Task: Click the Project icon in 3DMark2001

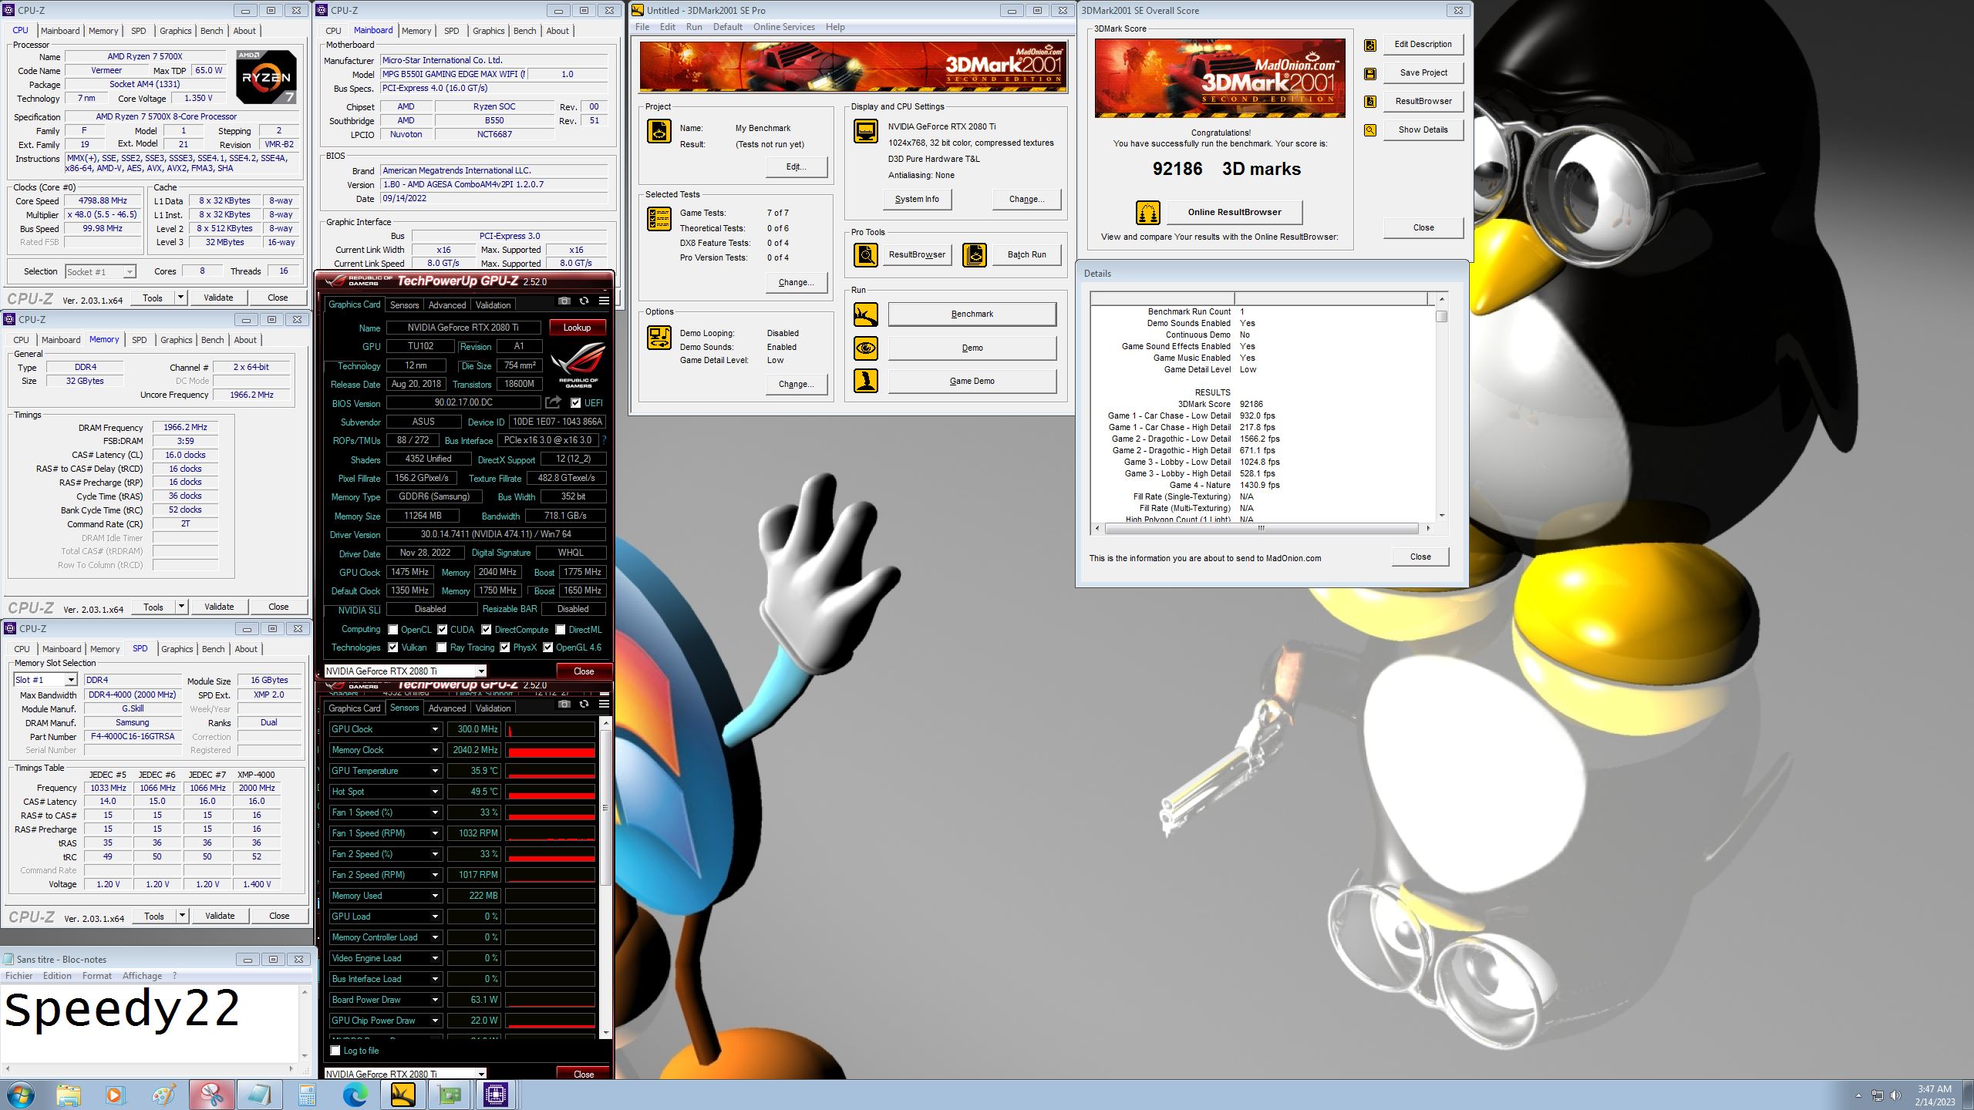Action: [x=659, y=131]
